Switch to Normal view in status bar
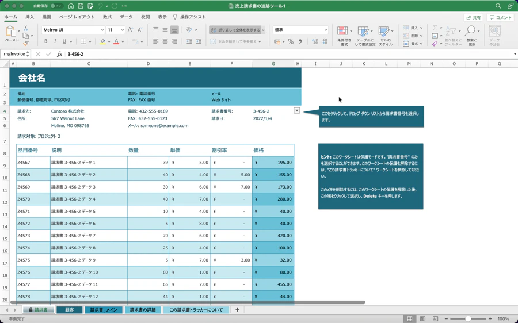Viewport: 518px width, 323px height. pos(410,319)
